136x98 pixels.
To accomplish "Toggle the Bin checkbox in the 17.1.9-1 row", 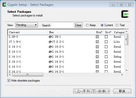I will 97,42.
